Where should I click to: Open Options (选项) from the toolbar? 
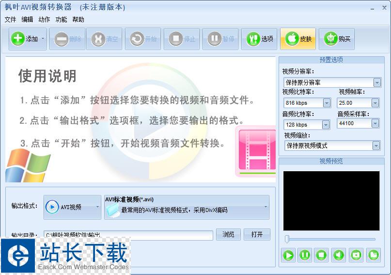point(259,39)
